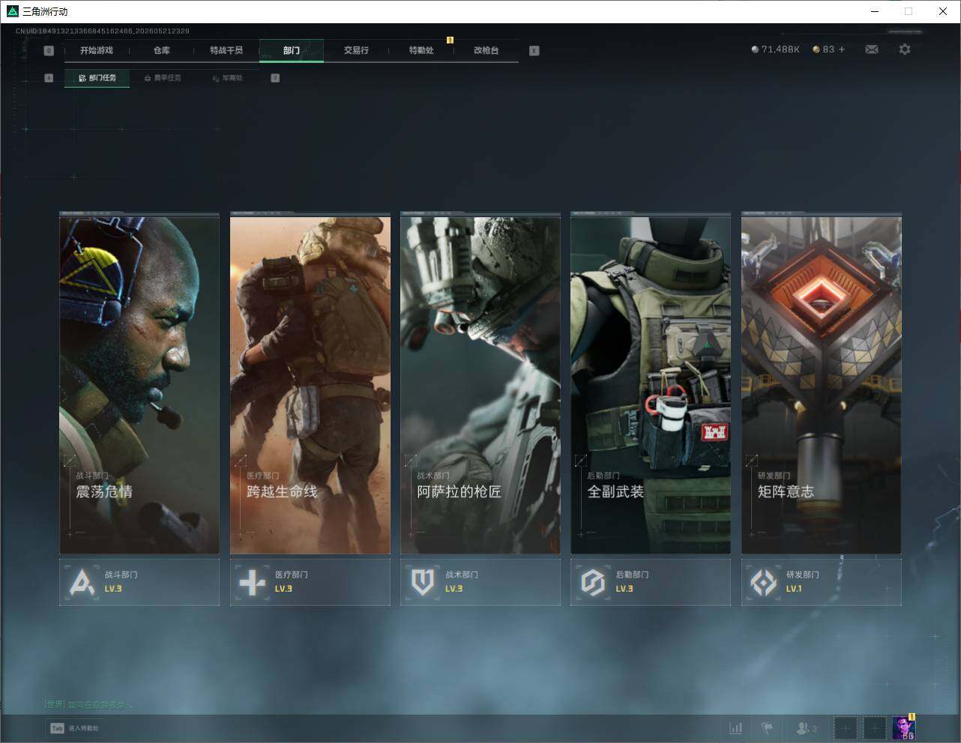Click the Q previous-tab key icon
961x743 pixels.
coord(49,51)
